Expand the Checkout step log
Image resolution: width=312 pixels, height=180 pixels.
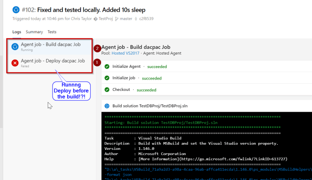pyautogui.click(x=206, y=90)
